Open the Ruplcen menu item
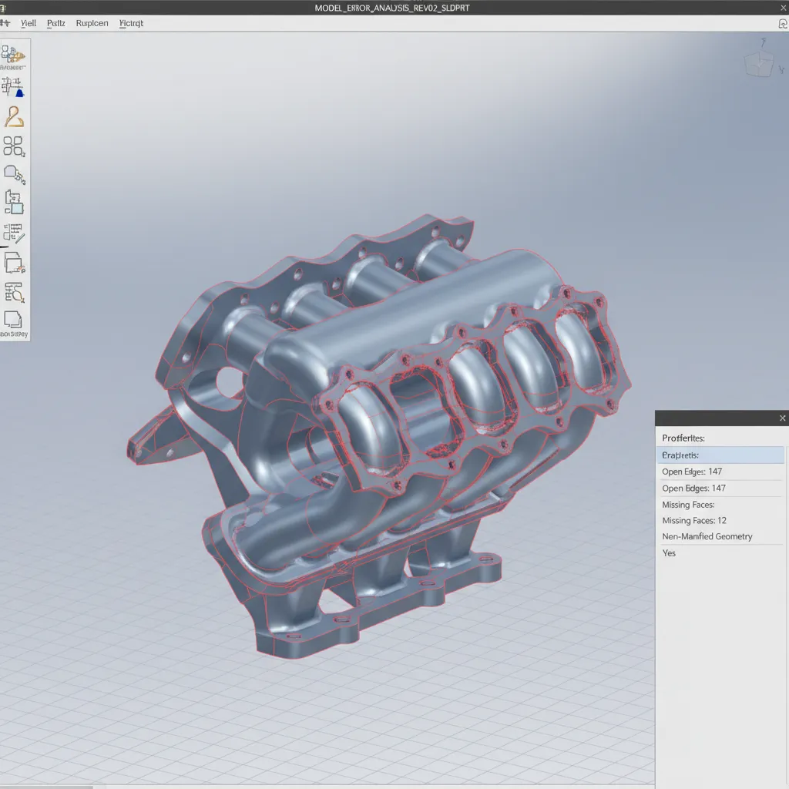789x789 pixels. [x=92, y=23]
